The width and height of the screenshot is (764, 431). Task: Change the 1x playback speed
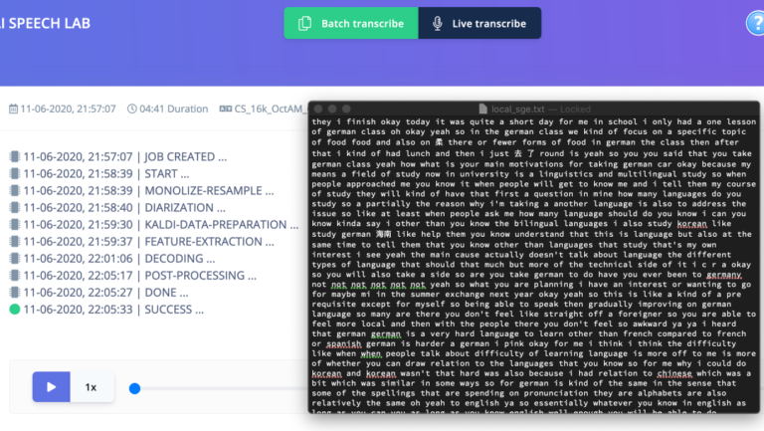pyautogui.click(x=92, y=387)
